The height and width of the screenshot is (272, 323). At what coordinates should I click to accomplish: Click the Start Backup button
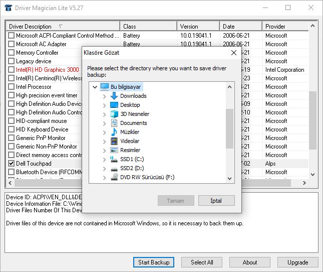tap(154, 262)
